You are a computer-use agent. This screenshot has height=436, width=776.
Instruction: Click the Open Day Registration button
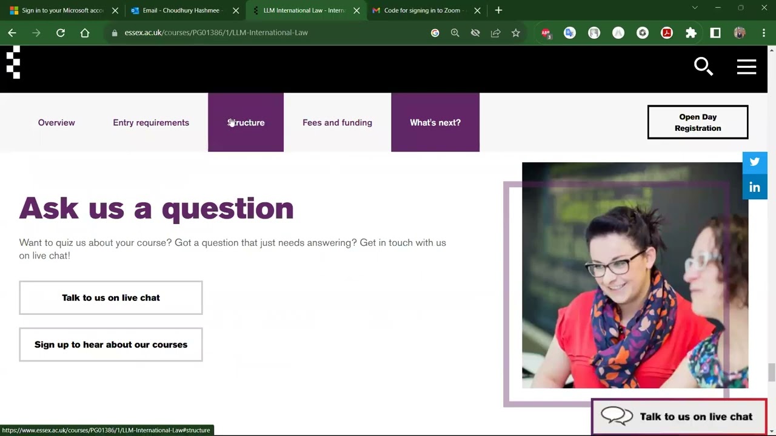click(x=698, y=122)
